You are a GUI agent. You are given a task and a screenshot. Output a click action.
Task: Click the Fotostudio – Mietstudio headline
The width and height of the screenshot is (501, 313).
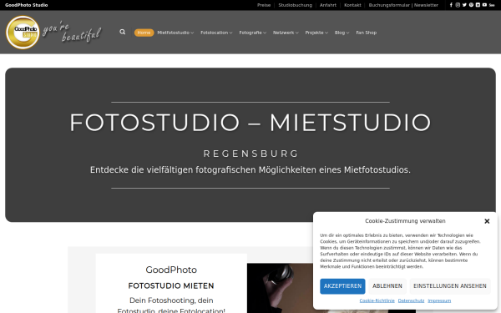[x=250, y=123]
